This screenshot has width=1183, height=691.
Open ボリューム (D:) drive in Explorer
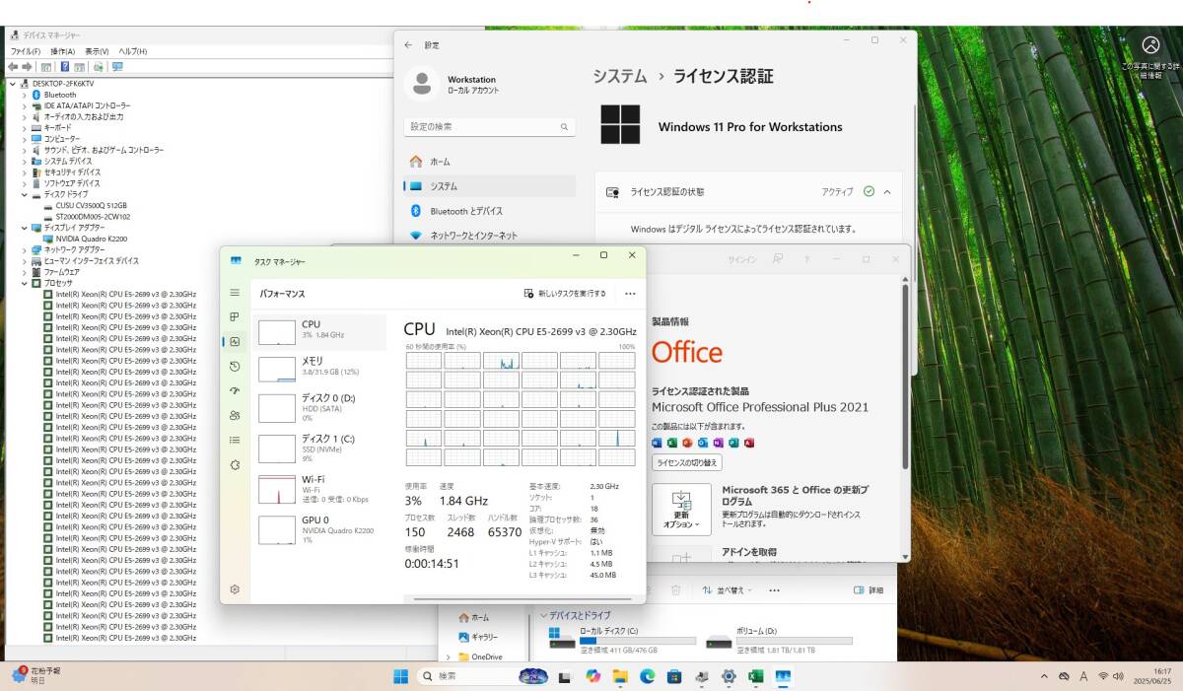[780, 640]
